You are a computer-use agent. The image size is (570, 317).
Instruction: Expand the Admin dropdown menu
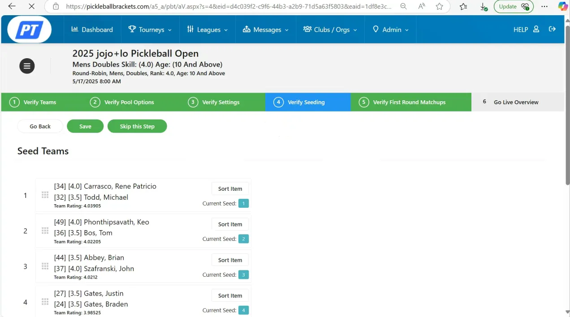click(391, 30)
